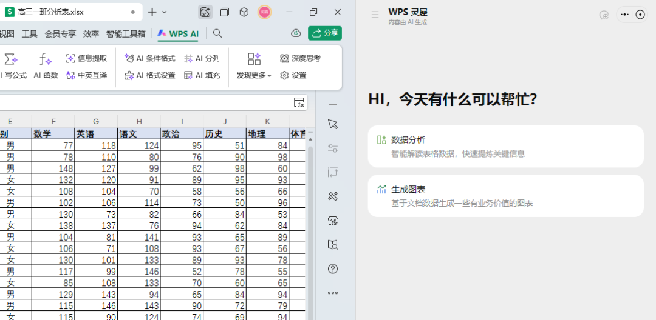Open the WPS 灵犀 hamburger menu
The width and height of the screenshot is (656, 320).
[375, 15]
